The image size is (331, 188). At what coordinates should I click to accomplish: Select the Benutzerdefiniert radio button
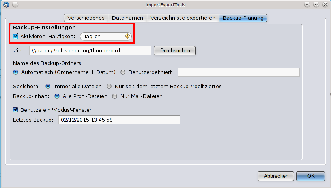(x=123, y=72)
